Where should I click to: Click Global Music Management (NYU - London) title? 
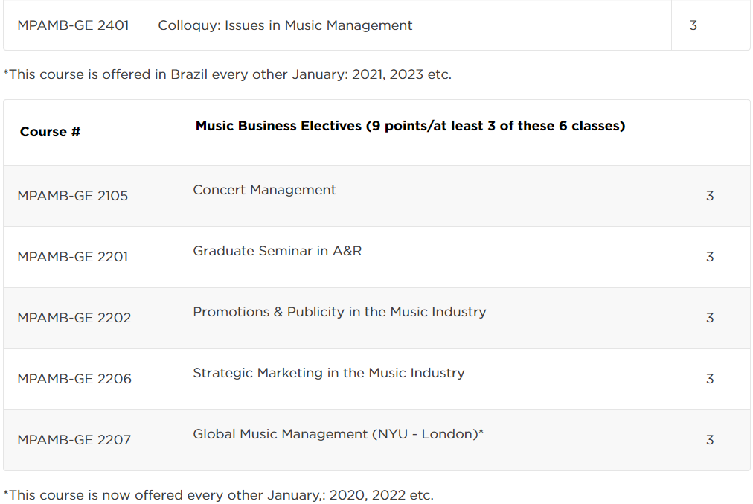click(338, 434)
